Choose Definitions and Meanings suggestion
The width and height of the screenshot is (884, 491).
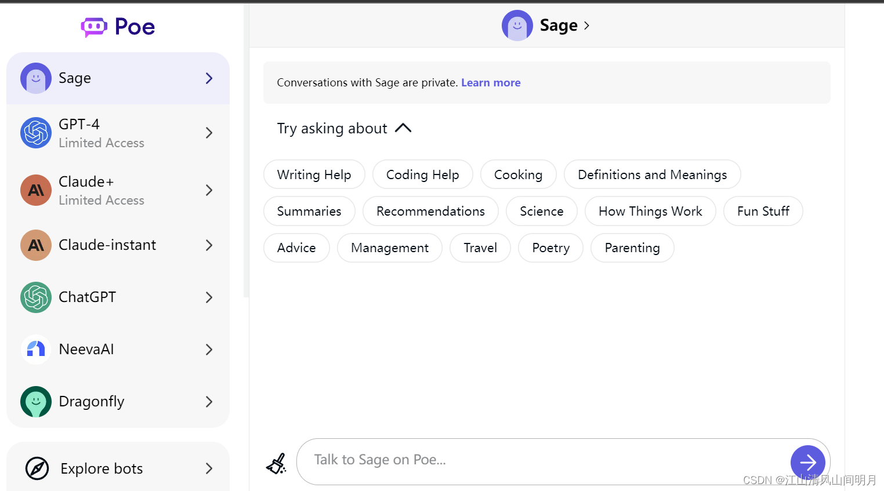coord(653,174)
